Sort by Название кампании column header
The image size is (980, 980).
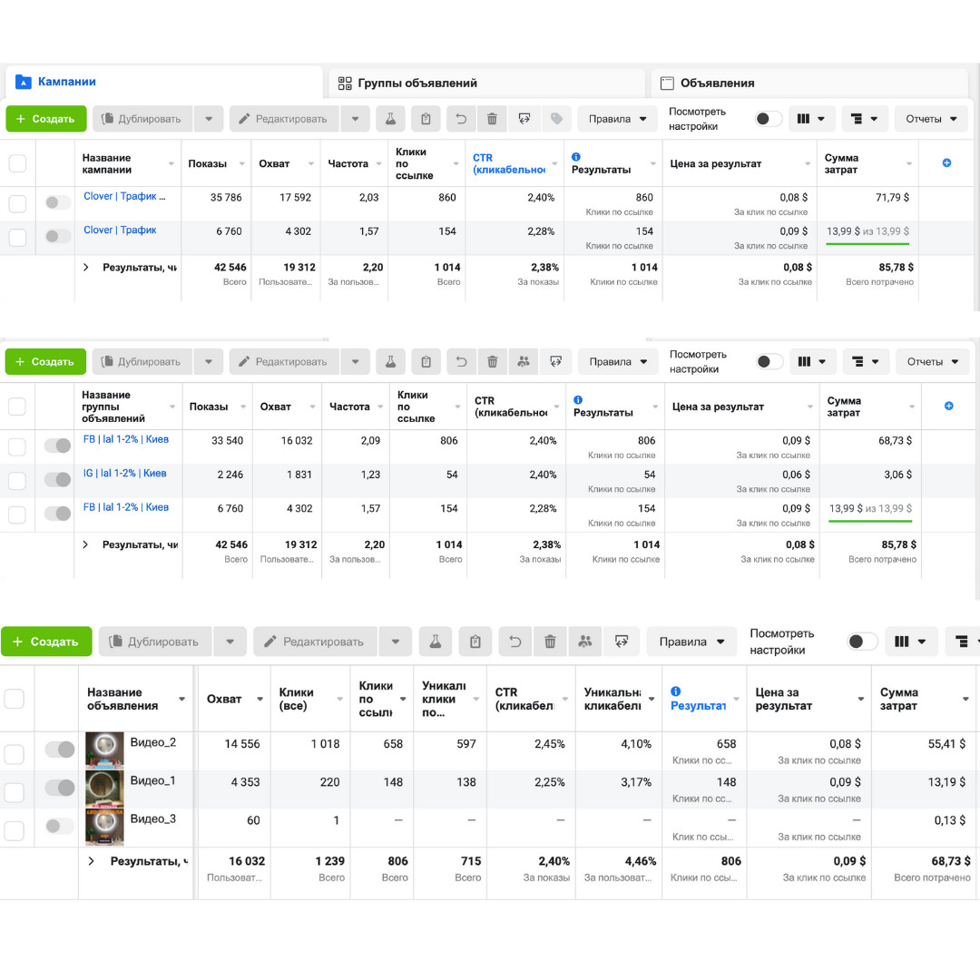pyautogui.click(x=128, y=163)
